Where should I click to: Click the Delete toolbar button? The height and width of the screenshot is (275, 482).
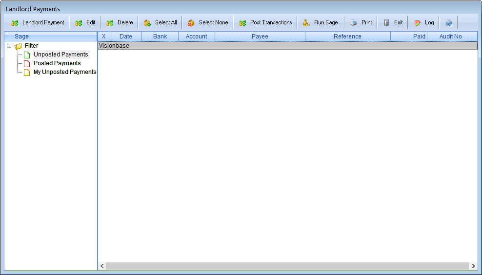click(119, 23)
